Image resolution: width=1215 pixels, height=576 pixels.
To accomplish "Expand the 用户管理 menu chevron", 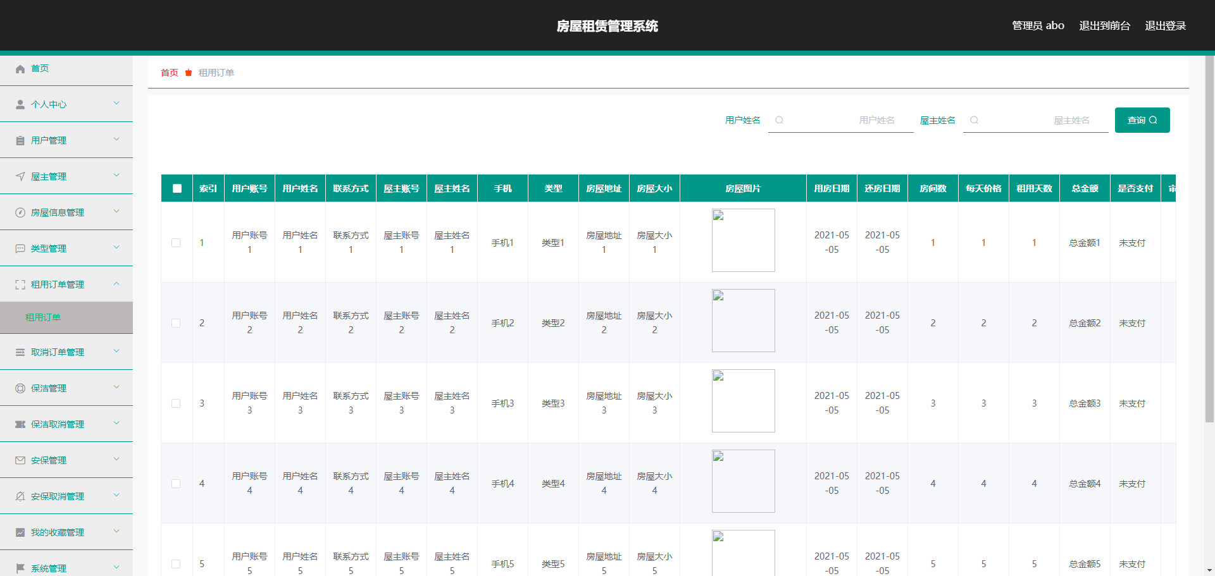I will pos(116,139).
